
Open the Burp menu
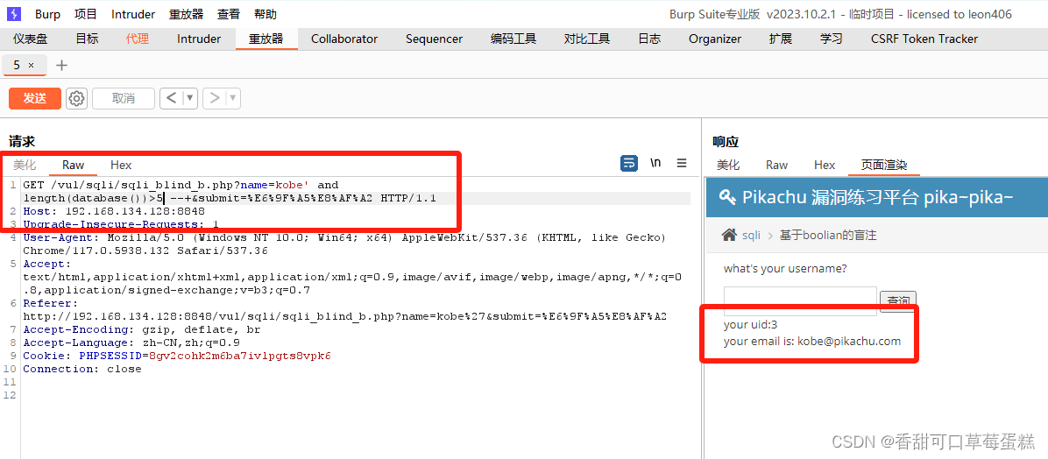tap(46, 14)
